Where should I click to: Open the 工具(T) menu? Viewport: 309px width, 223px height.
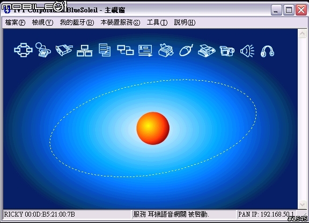pos(157,22)
